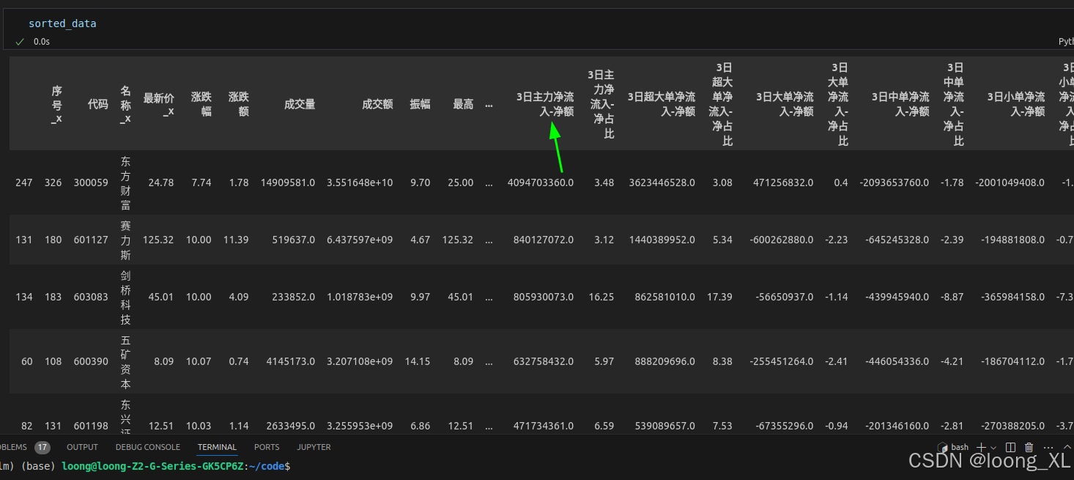Click the 最新价_x column header
The width and height of the screenshot is (1074, 480).
tap(158, 104)
